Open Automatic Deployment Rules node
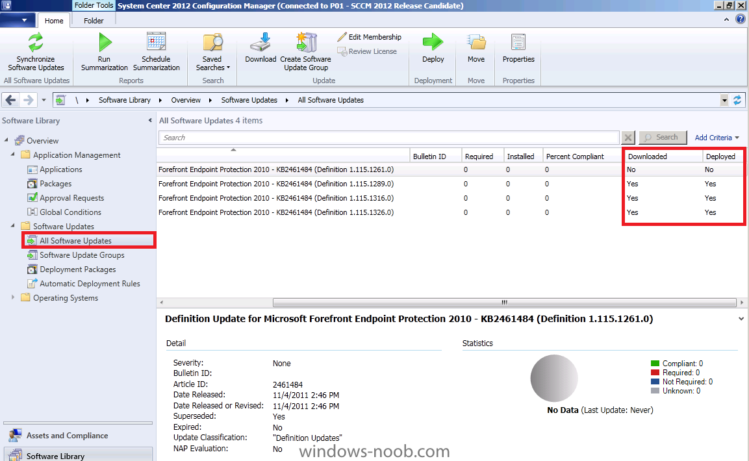The width and height of the screenshot is (749, 461). coord(84,284)
